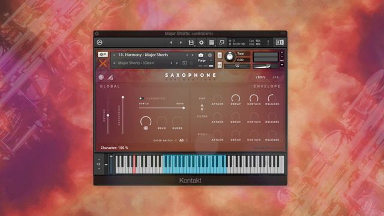The width and height of the screenshot is (384, 216).
Task: Load the next snapshot beside Major Shorts - !Clean
Action: (x=177, y=63)
